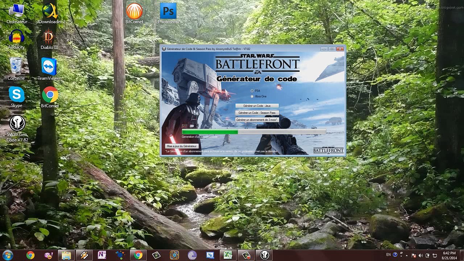
Task: Switch to the Battlefront generator taskbar icon
Action: [264, 255]
